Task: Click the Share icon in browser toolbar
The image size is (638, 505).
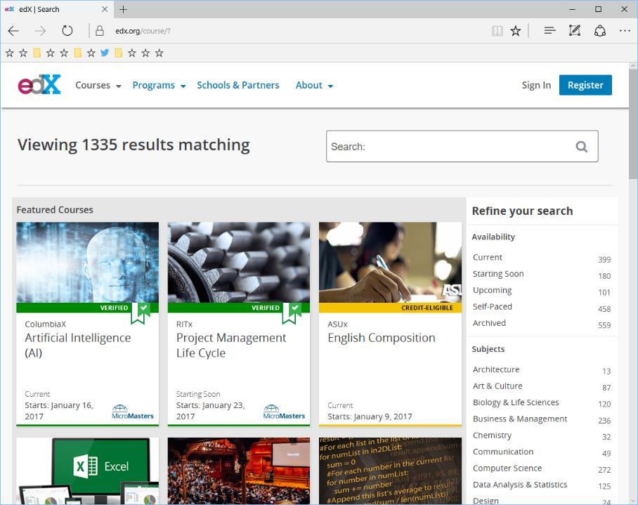Action: coord(600,31)
